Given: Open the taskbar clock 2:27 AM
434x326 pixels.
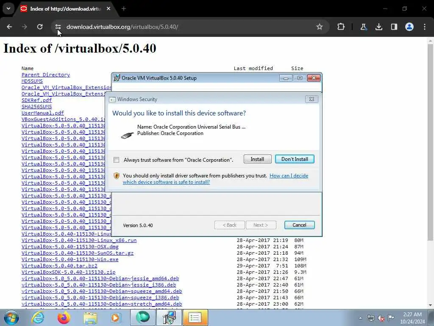Looking at the screenshot, I should pyautogui.click(x=412, y=318).
